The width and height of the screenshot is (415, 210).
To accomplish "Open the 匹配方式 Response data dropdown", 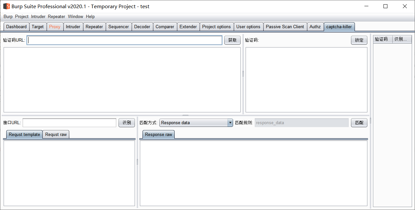I will [196, 123].
